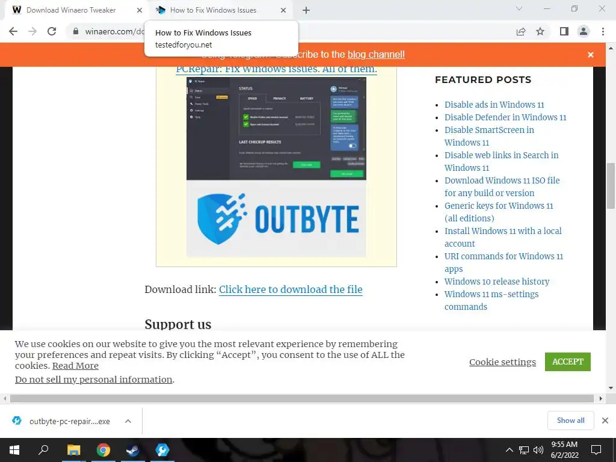Open Windows 11 ms-settings commands post
The image size is (616, 462).
(491, 300)
